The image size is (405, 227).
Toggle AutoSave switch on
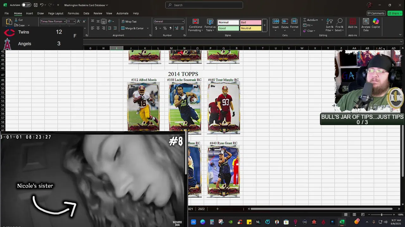[26, 5]
